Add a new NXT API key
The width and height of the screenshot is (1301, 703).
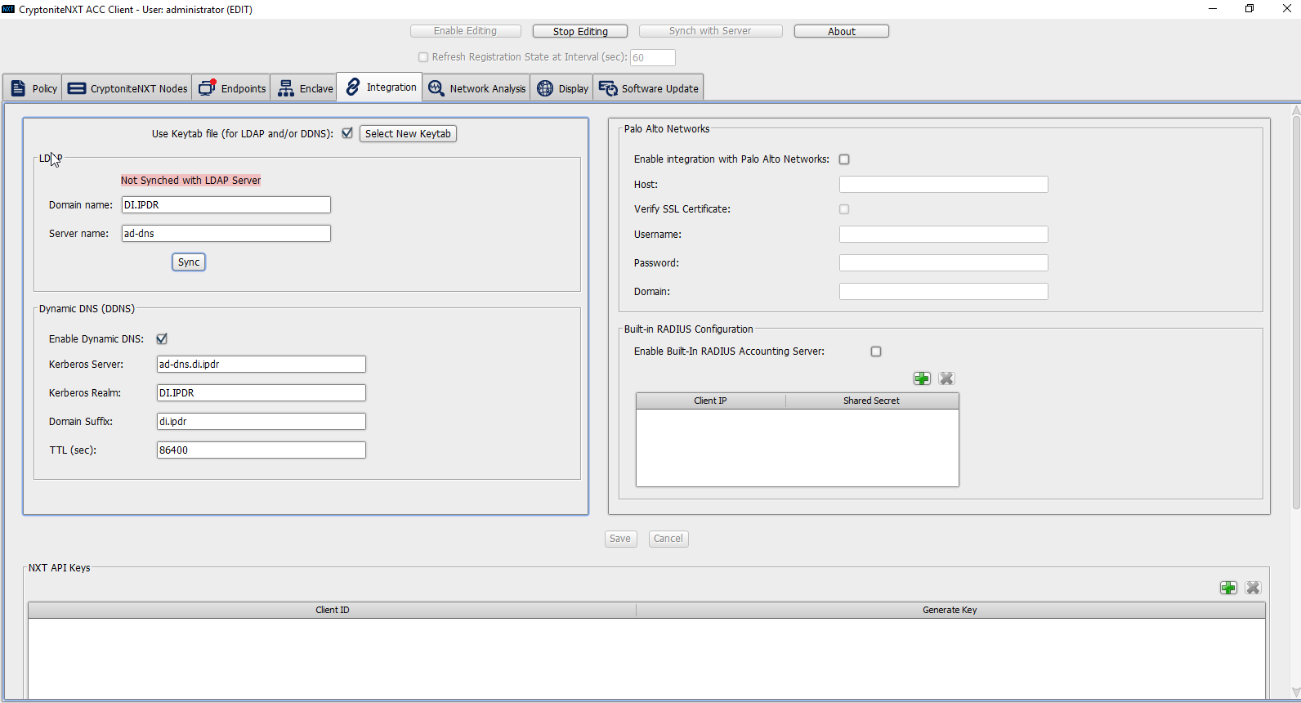[x=1228, y=588]
